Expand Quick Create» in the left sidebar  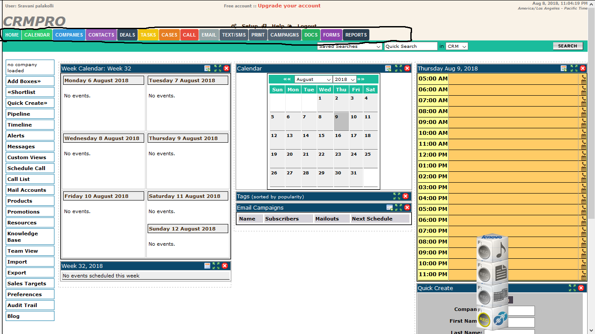click(30, 103)
